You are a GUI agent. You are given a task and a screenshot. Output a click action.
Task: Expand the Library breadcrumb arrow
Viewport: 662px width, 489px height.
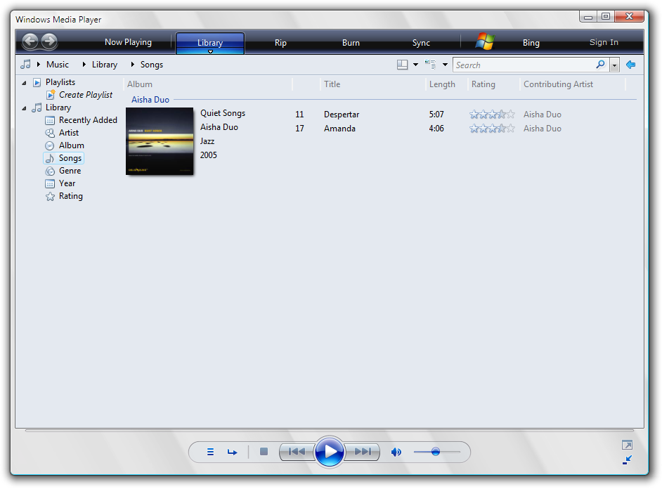[84, 64]
